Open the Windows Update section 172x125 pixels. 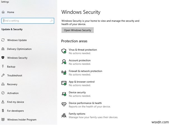tap(17, 40)
